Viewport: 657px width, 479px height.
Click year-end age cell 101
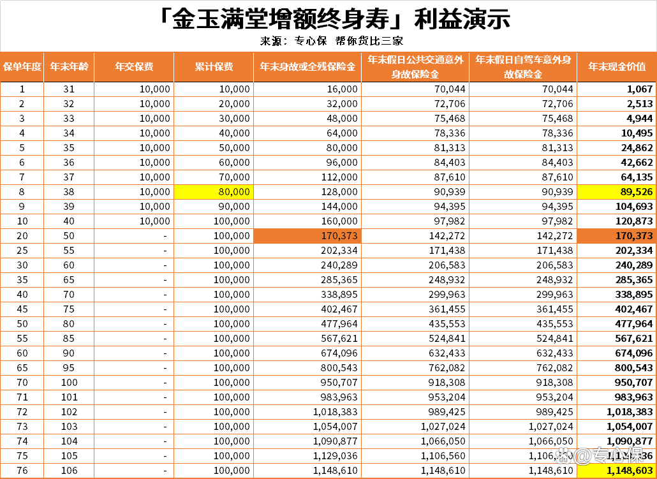[70, 397]
